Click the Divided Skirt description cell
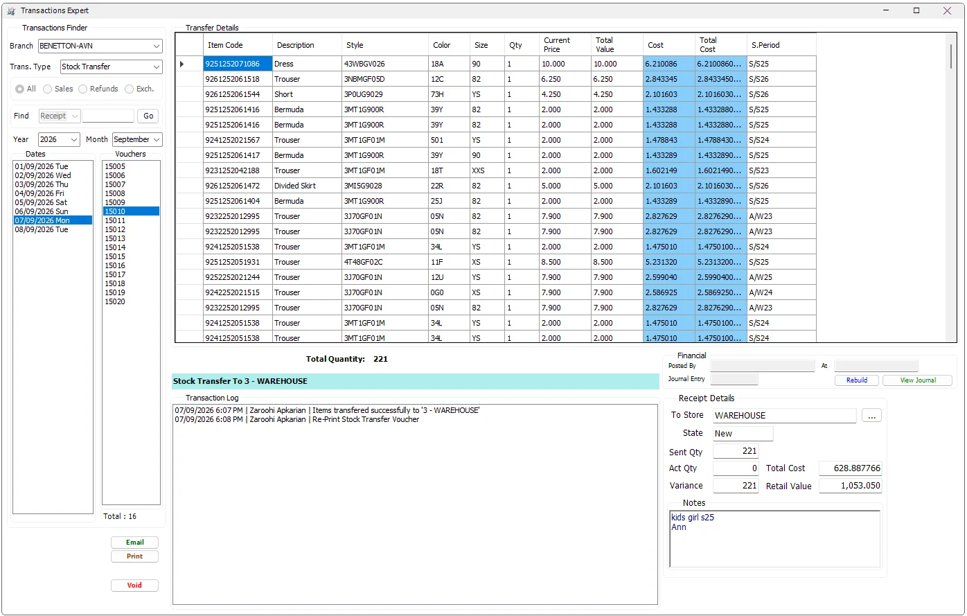Image resolution: width=967 pixels, height=616 pixels. point(307,186)
